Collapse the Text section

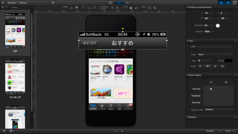188,41
